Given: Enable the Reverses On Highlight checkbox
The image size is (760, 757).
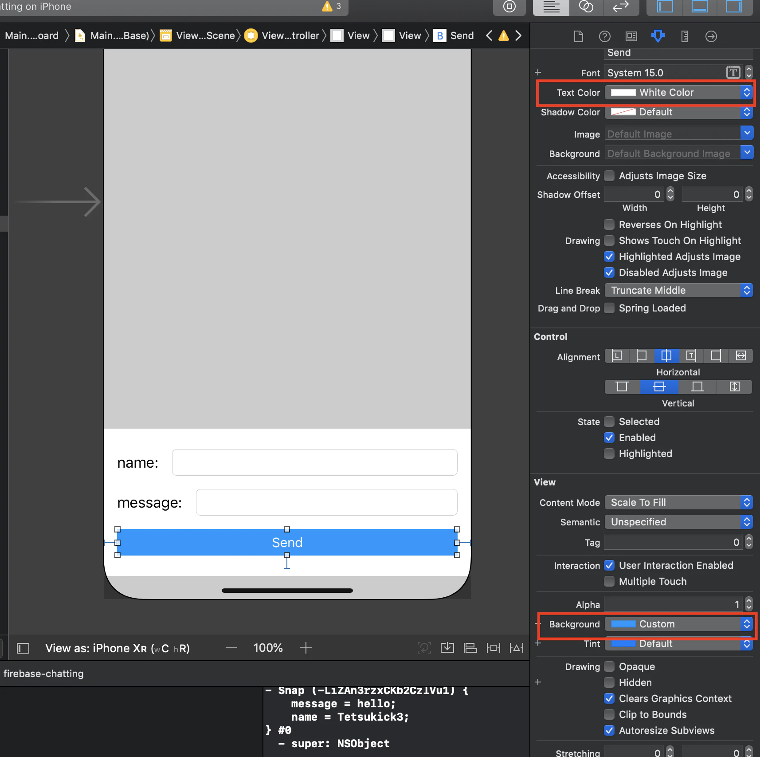Looking at the screenshot, I should click(x=610, y=225).
